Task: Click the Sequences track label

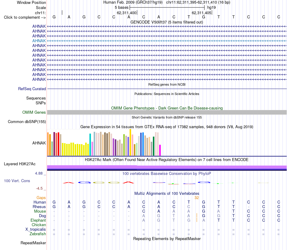Action: coord(36,98)
